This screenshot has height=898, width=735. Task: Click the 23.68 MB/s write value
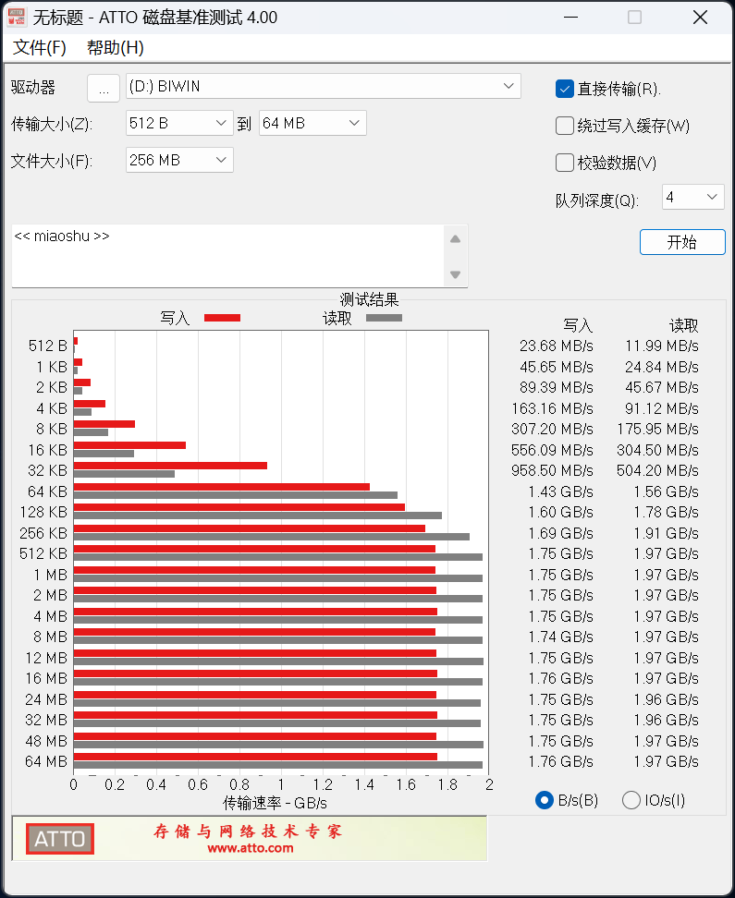pyautogui.click(x=557, y=346)
